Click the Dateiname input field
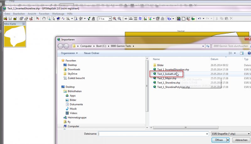 [153, 134]
